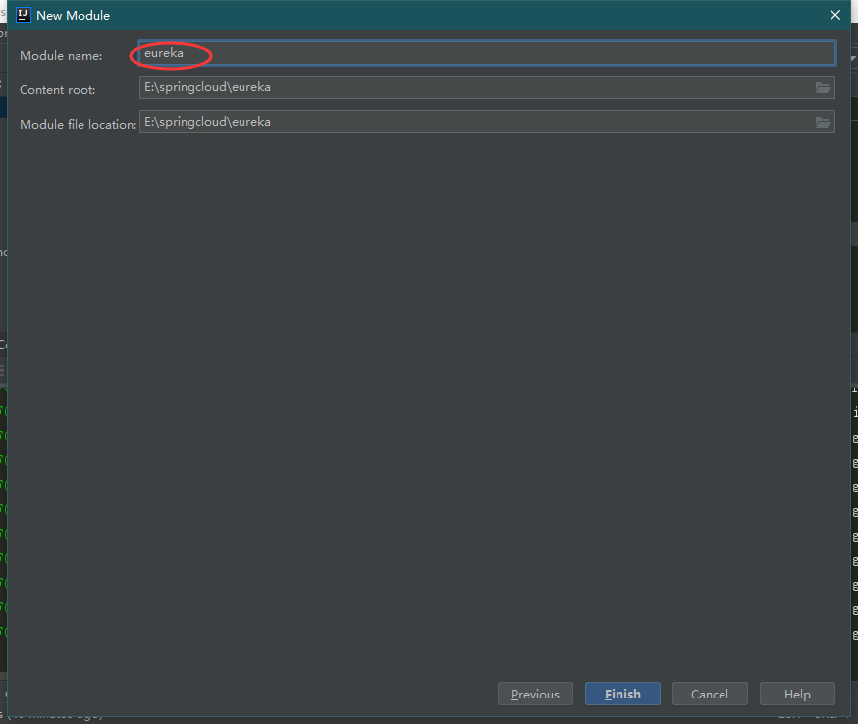Click the Content root path field
Image resolution: width=858 pixels, height=724 pixels.
point(487,87)
